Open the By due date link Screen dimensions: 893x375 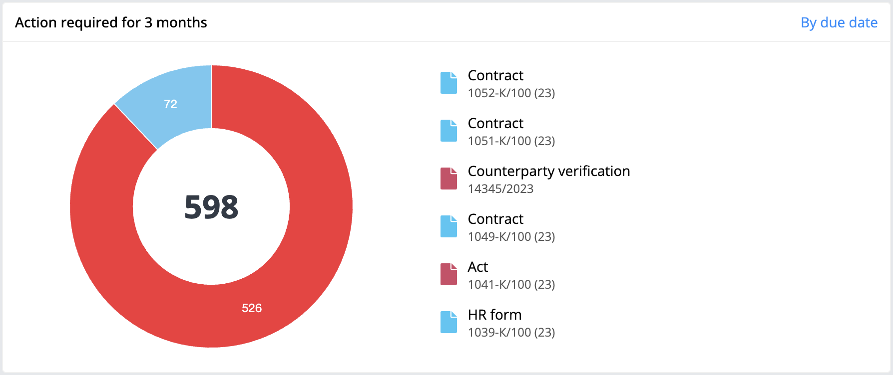839,23
